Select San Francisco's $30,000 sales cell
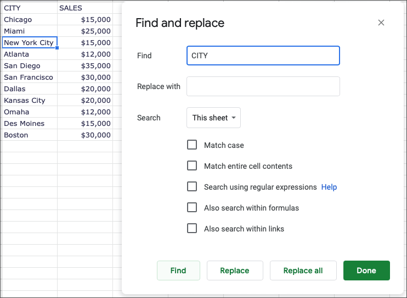 pyautogui.click(x=85, y=77)
